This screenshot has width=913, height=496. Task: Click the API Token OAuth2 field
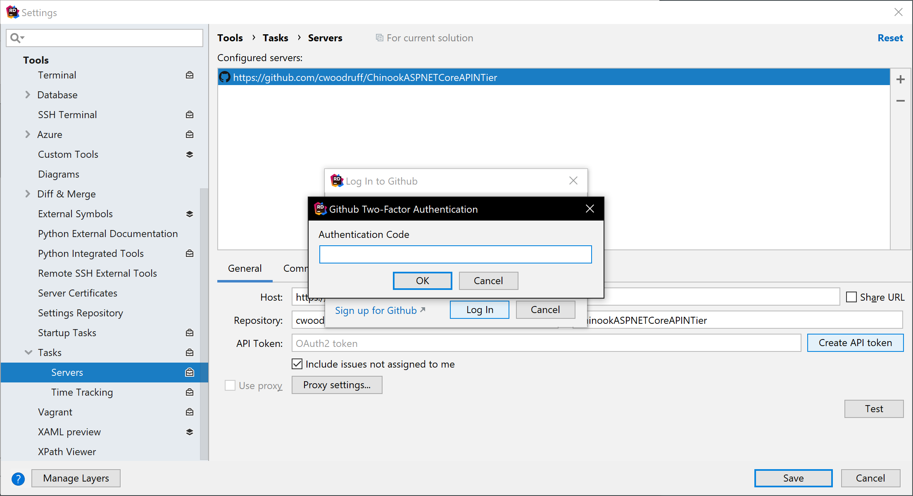[546, 343]
